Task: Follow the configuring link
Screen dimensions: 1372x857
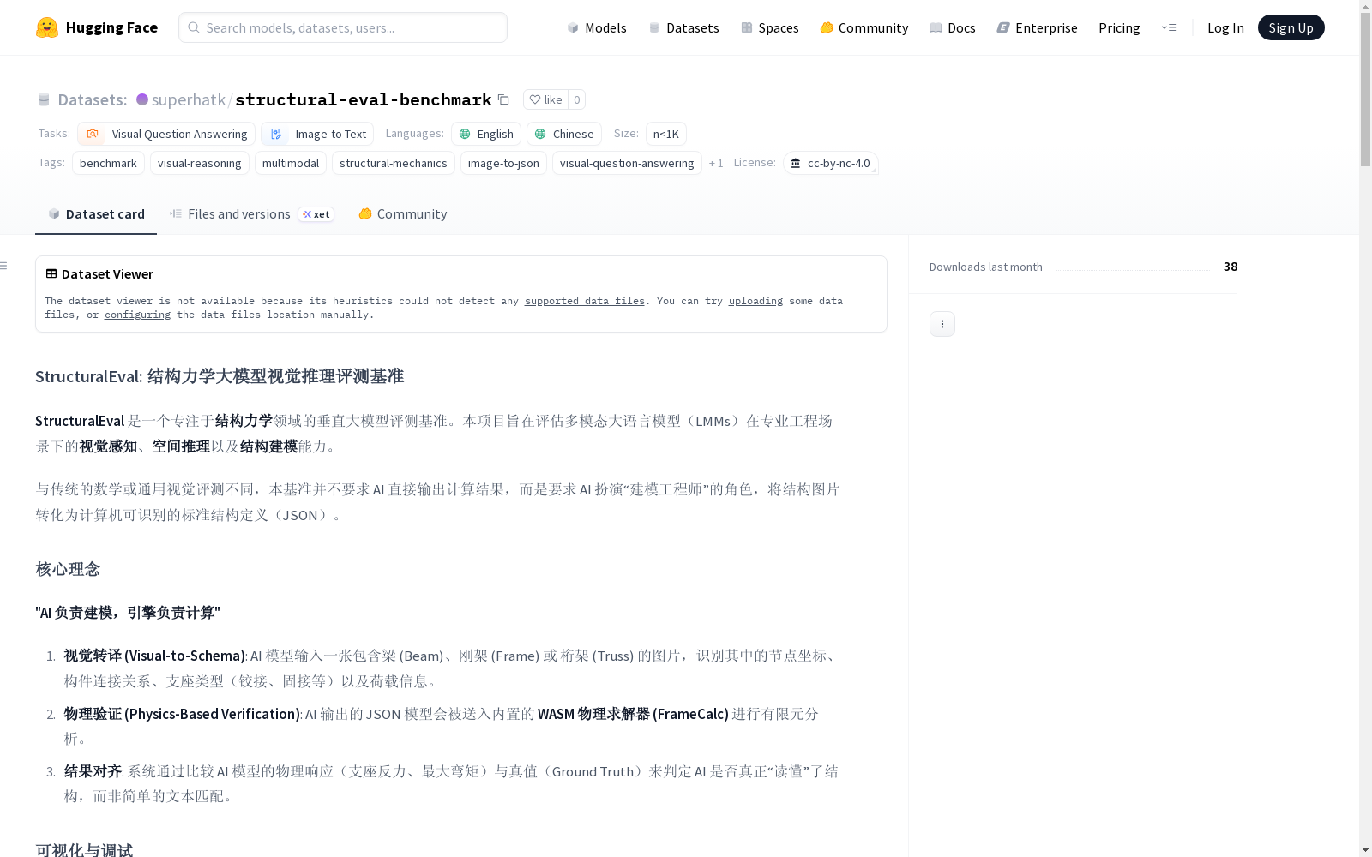Action: point(137,315)
